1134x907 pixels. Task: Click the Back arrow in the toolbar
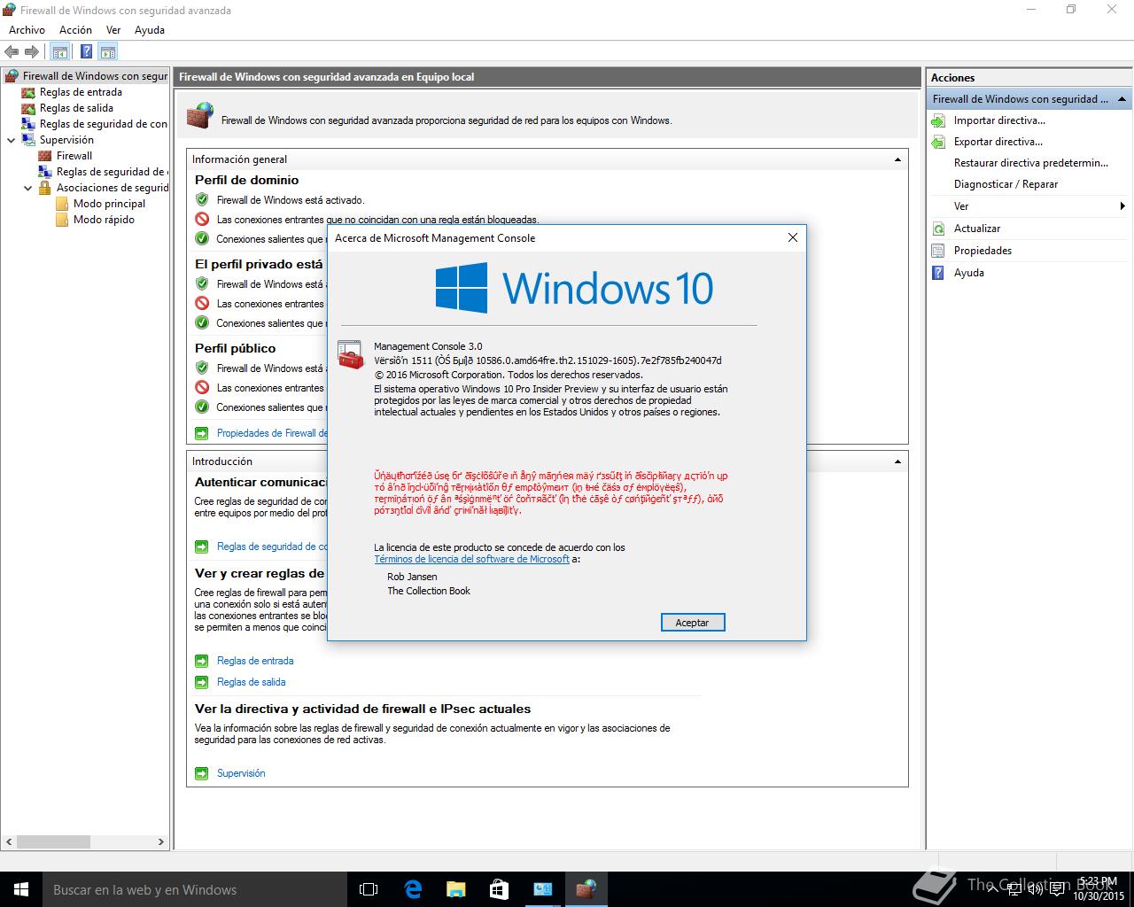[x=12, y=52]
